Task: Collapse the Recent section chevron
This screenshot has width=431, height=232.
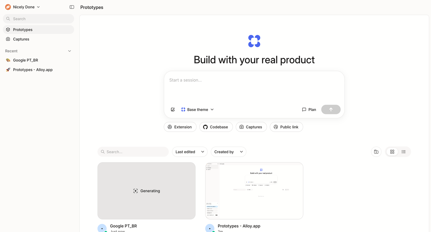Action: pos(70,51)
